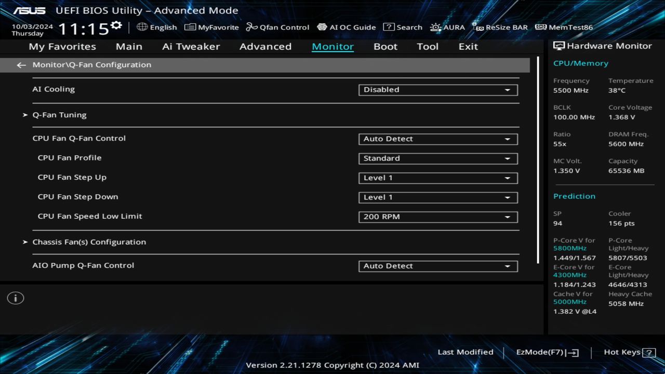Go to the Boot menu

pos(385,46)
